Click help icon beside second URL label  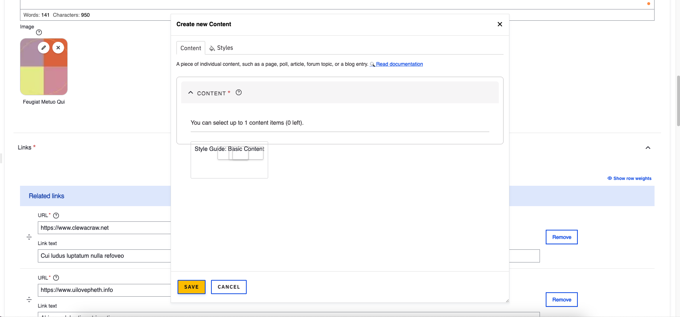coord(56,278)
